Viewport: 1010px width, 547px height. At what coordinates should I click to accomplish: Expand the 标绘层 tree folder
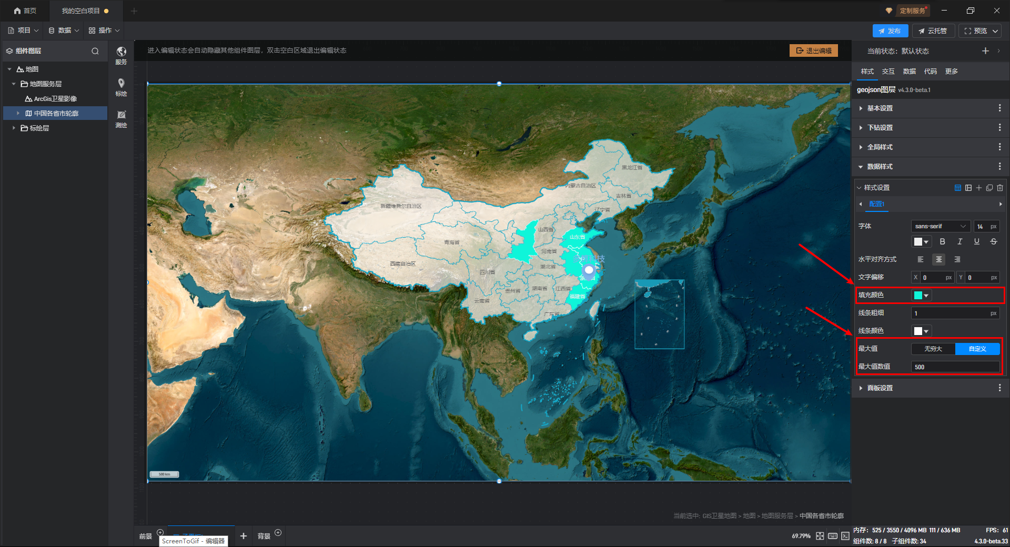pos(14,128)
